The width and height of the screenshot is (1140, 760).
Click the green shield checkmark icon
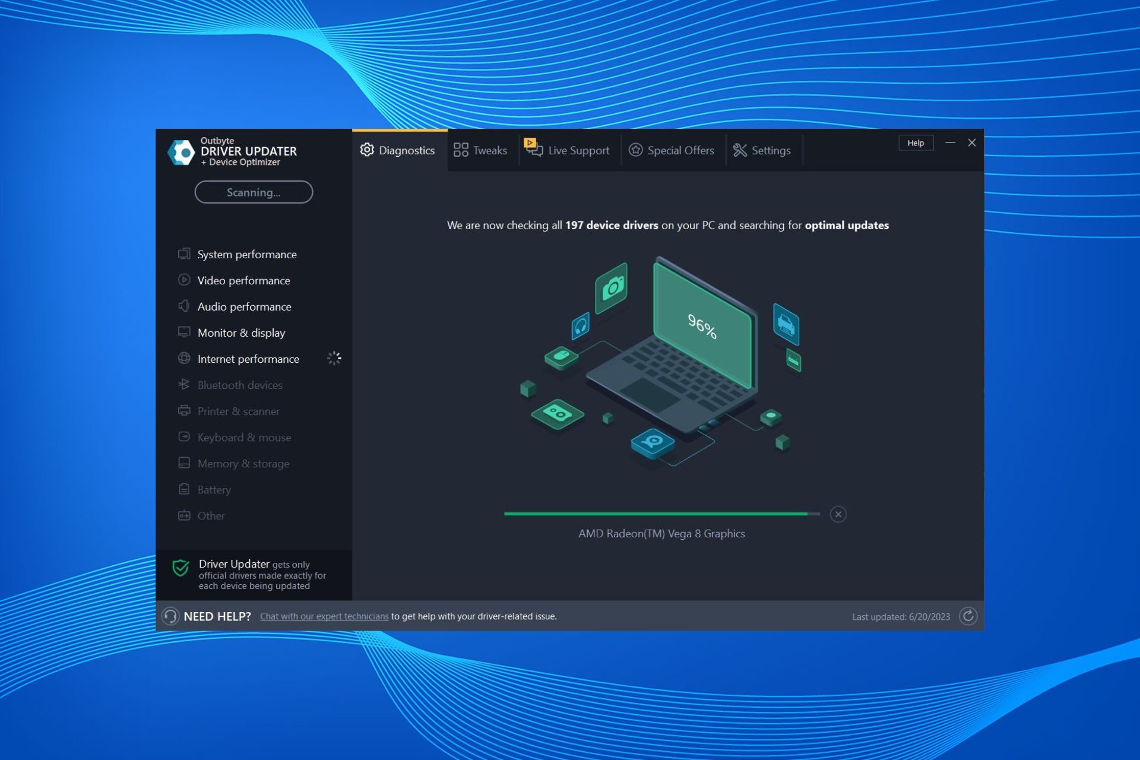coord(180,568)
